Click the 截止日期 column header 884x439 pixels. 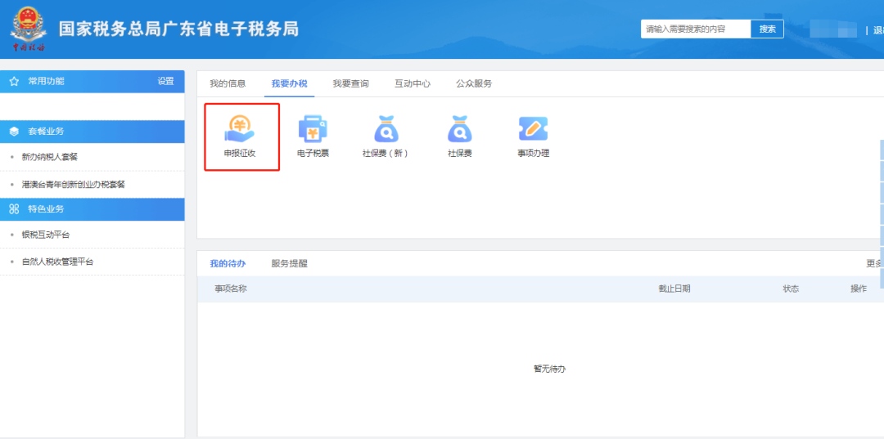(674, 289)
